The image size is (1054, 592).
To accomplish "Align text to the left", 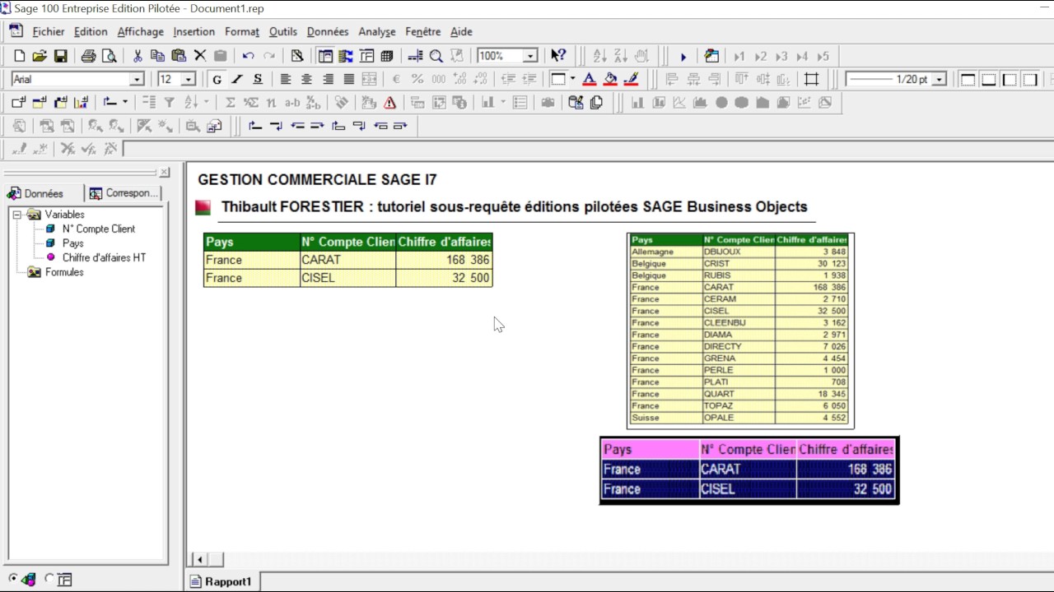I will pos(286,79).
